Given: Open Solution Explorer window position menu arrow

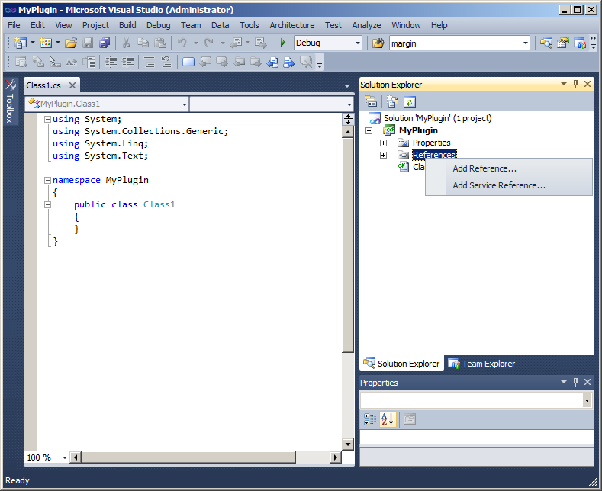Looking at the screenshot, I should 564,84.
